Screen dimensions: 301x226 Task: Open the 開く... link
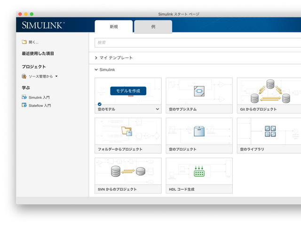click(33, 42)
